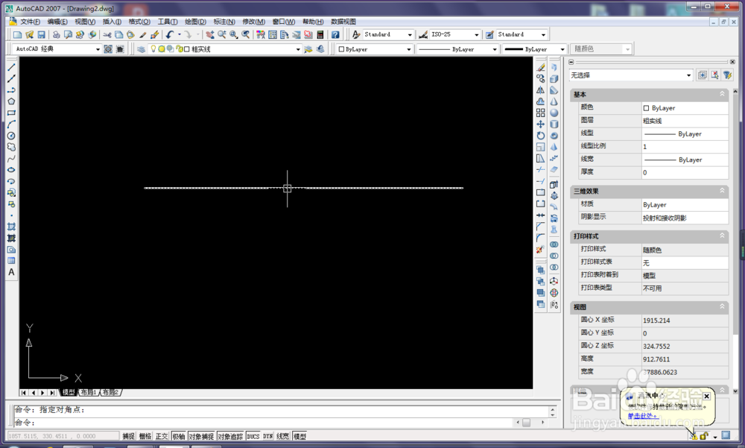Toggle 栅格 grid display in status bar
Viewport: 745px width, 448px height.
tap(145, 436)
